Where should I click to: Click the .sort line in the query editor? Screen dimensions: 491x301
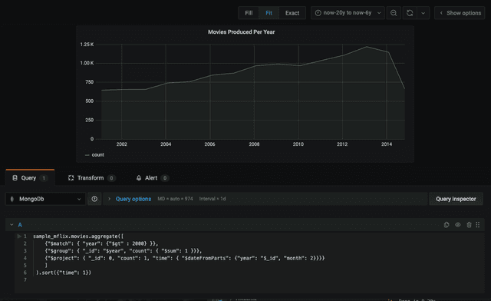pyautogui.click(x=63, y=273)
